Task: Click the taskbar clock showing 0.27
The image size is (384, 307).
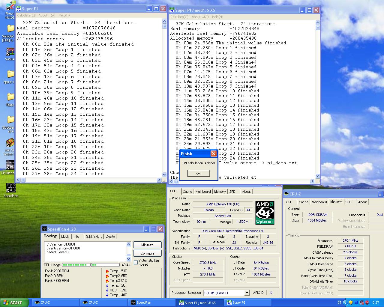Action: point(376,303)
